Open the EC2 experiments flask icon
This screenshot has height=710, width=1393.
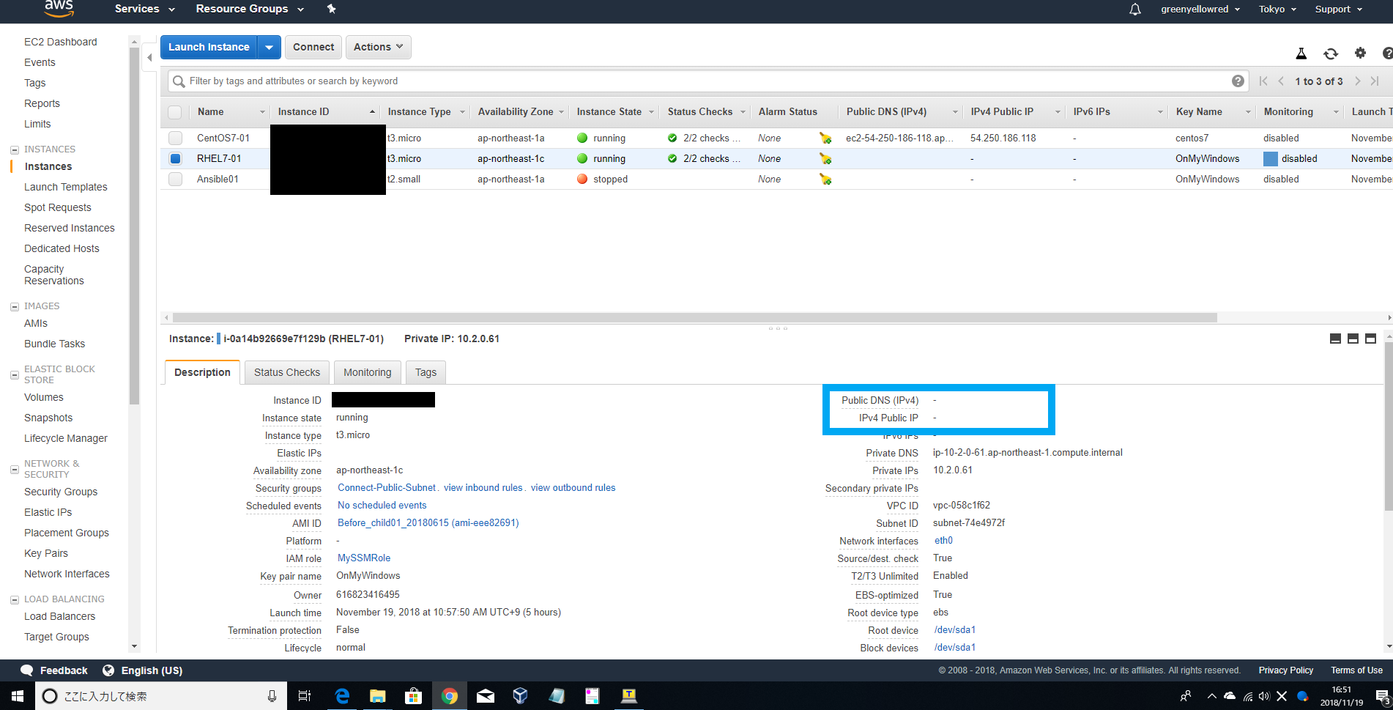1301,53
